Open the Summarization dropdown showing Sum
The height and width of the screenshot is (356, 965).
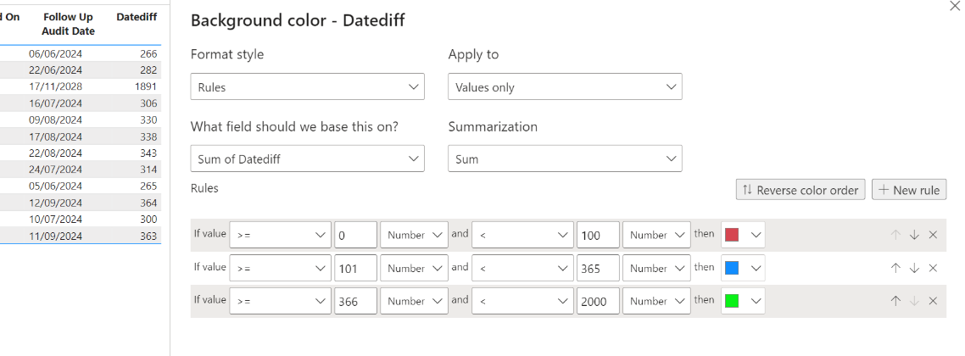[x=565, y=159]
